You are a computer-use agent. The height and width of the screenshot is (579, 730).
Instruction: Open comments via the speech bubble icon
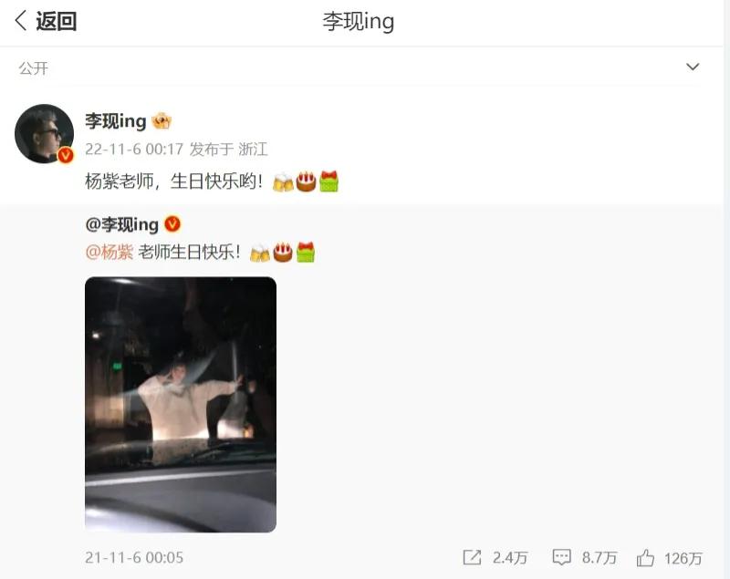pos(561,557)
